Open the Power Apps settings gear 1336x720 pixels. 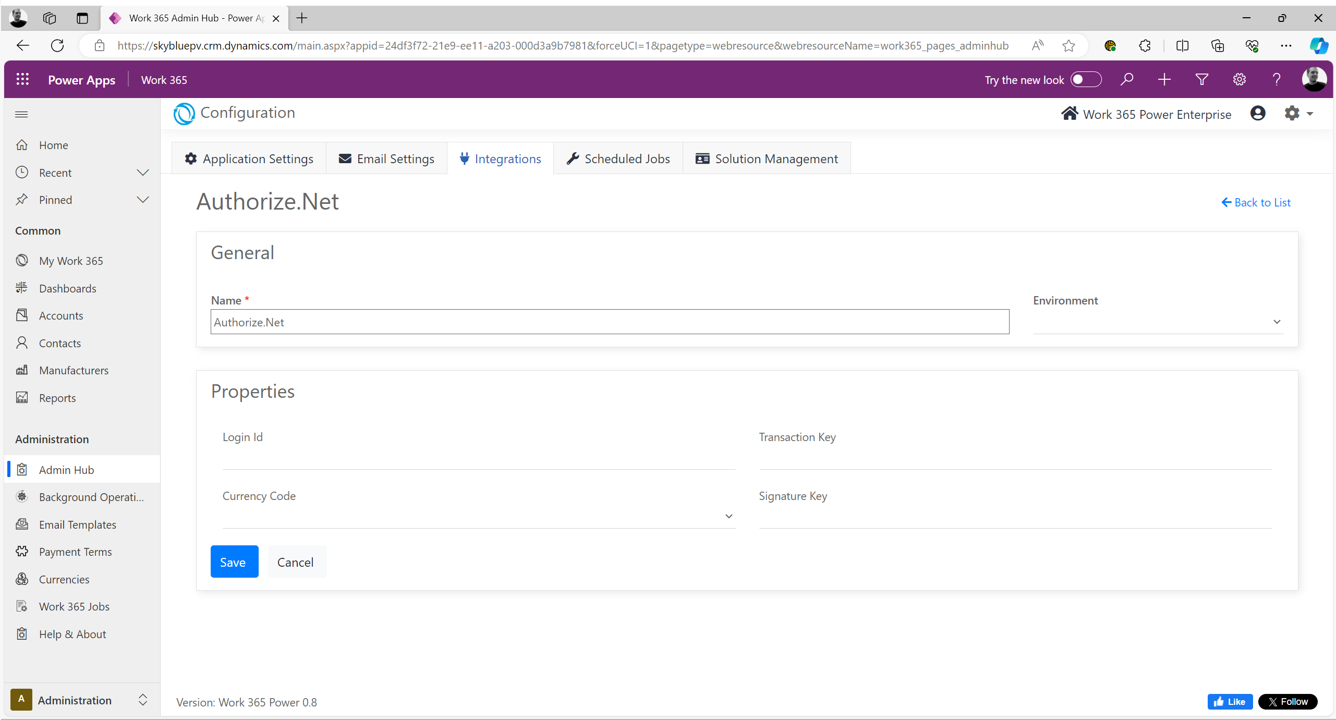pyautogui.click(x=1240, y=79)
